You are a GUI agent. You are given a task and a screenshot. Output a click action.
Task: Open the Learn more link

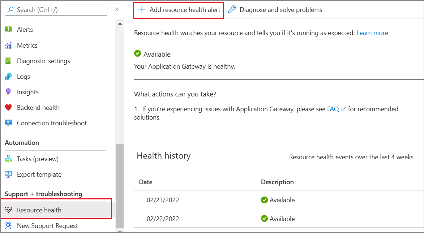tap(372, 33)
